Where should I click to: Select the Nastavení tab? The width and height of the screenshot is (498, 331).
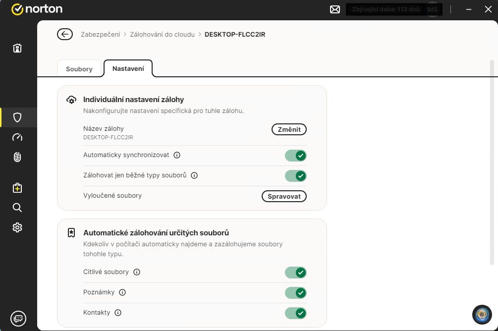tap(128, 68)
